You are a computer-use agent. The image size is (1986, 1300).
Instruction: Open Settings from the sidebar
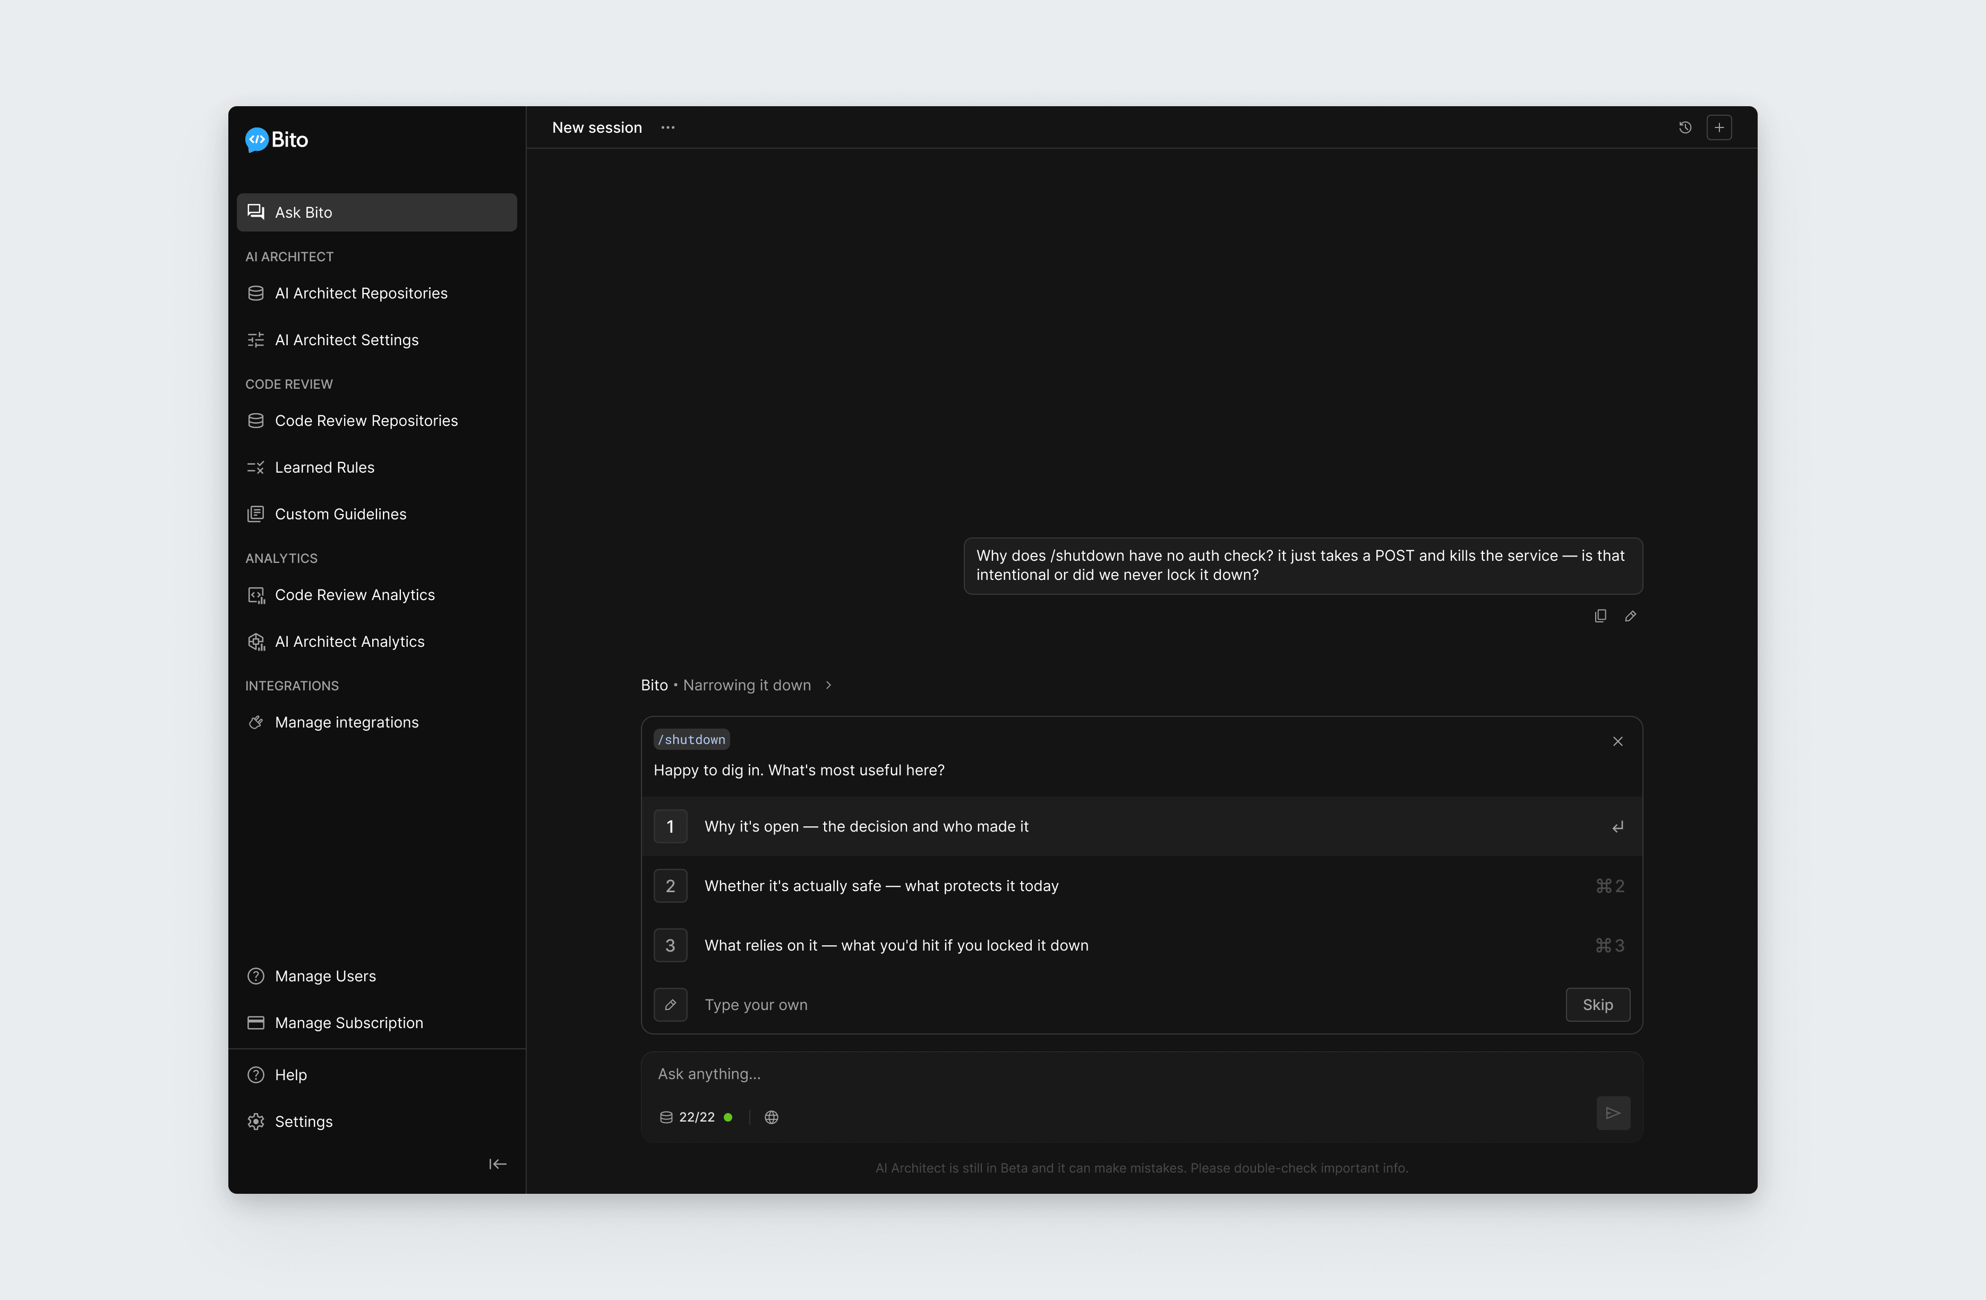pos(376,1122)
